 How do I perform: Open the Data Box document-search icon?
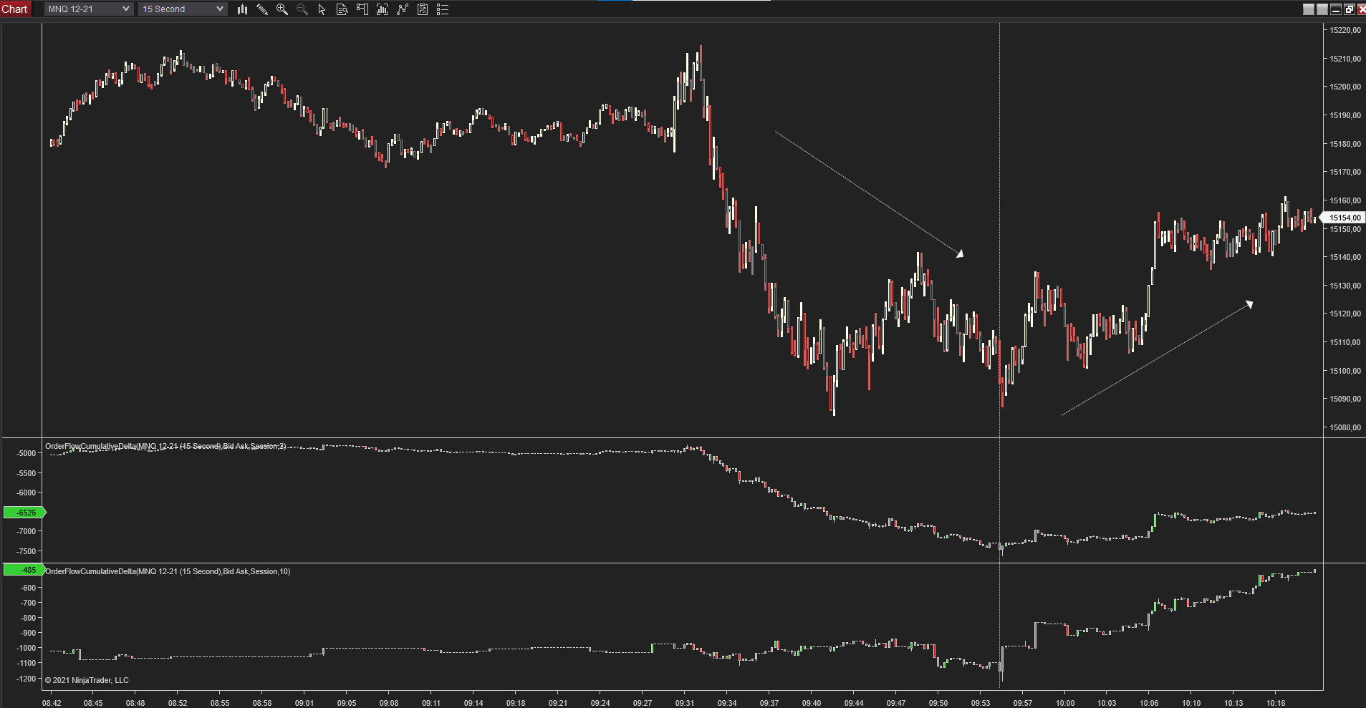click(342, 9)
